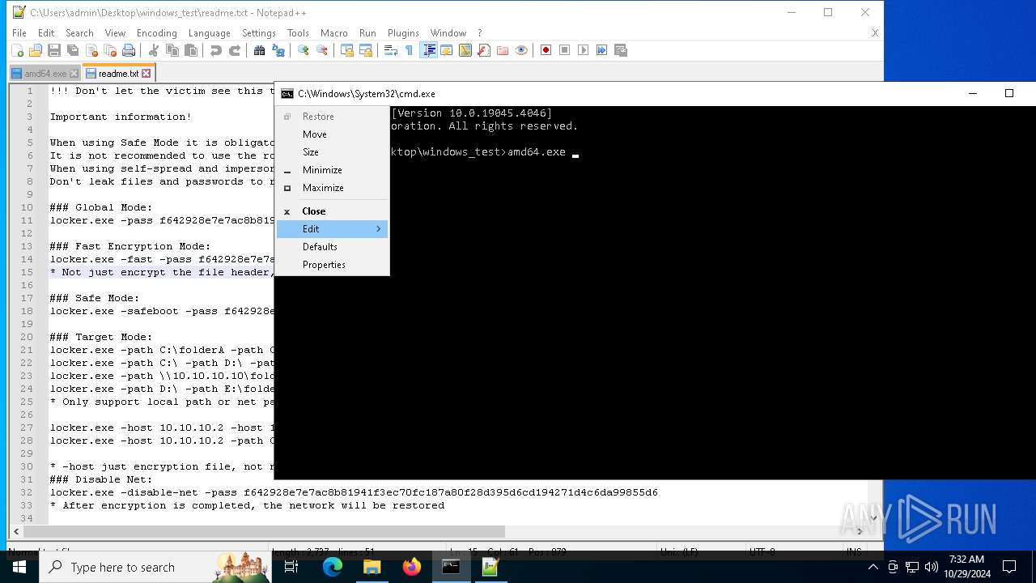The height and width of the screenshot is (583, 1036).
Task: Open File Explorer from taskbar
Action: click(372, 567)
